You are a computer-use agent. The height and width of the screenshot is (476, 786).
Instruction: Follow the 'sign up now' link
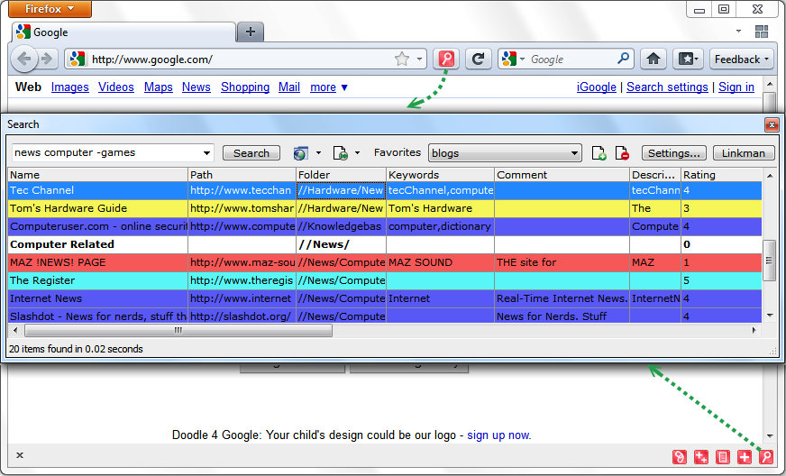(x=498, y=435)
